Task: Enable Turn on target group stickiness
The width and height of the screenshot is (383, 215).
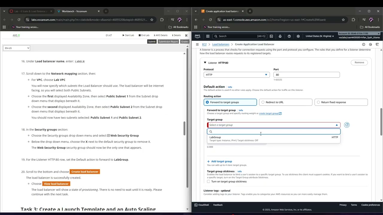Action: click(x=209, y=182)
